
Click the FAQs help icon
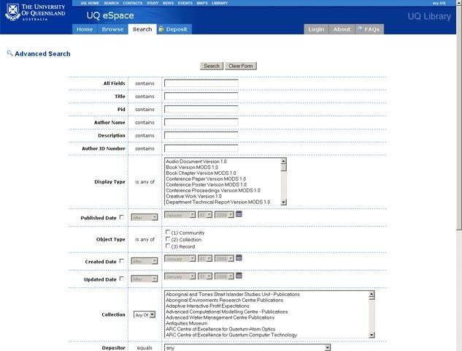click(360, 29)
